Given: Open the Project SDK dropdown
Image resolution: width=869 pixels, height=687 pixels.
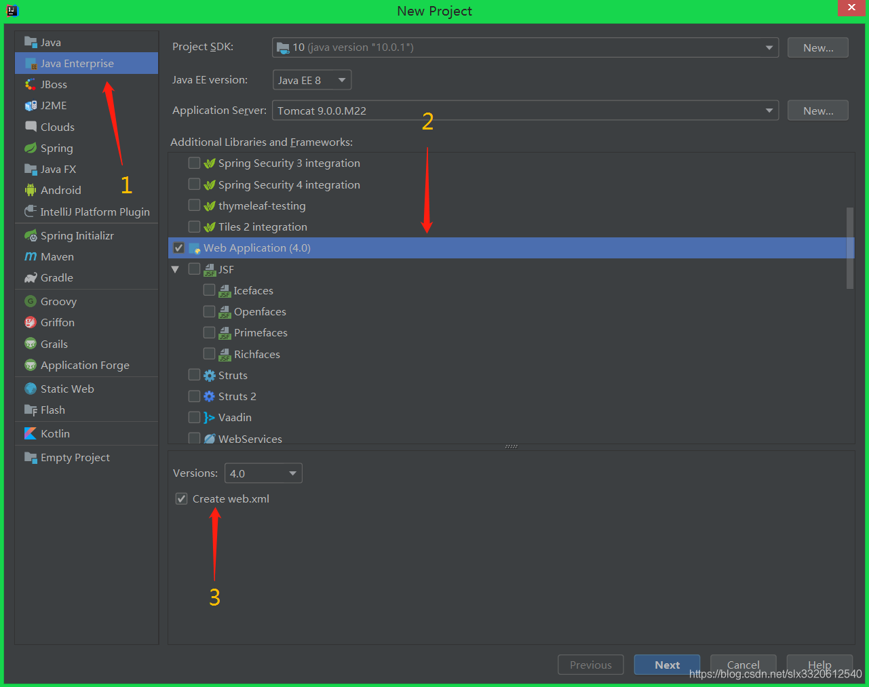Looking at the screenshot, I should click(525, 47).
